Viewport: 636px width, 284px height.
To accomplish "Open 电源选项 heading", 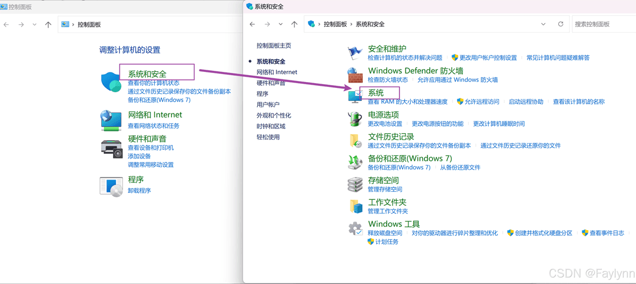I will pos(384,115).
